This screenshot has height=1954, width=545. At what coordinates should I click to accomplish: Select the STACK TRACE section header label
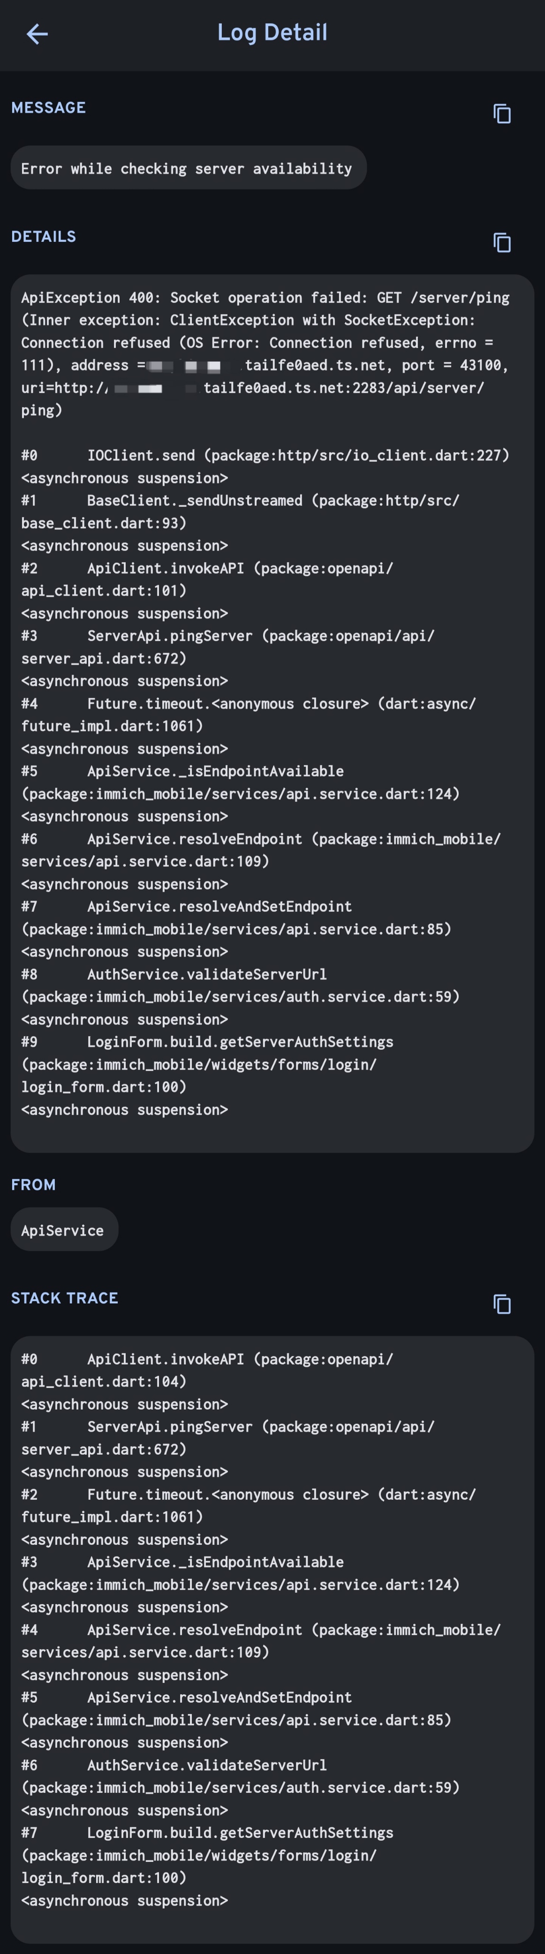(65, 1298)
